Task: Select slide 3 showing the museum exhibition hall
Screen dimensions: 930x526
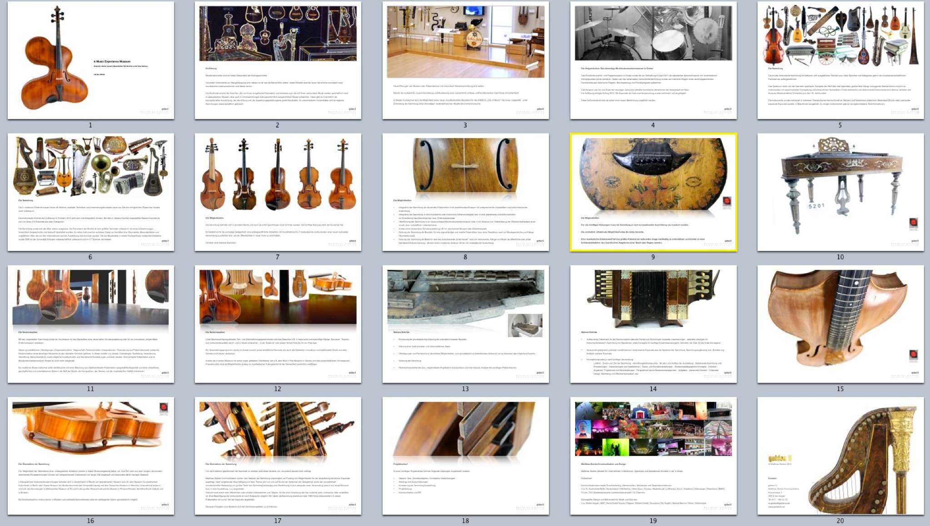Action: [465, 60]
